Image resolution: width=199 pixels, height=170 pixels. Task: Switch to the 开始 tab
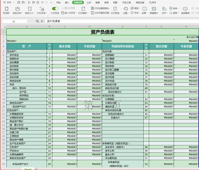(58, 2)
